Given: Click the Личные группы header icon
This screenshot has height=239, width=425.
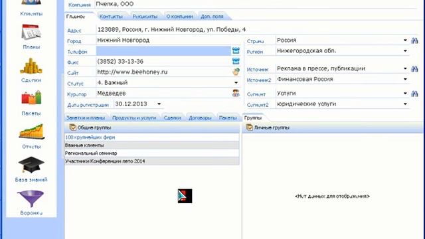Looking at the screenshot, I should coord(249,127).
